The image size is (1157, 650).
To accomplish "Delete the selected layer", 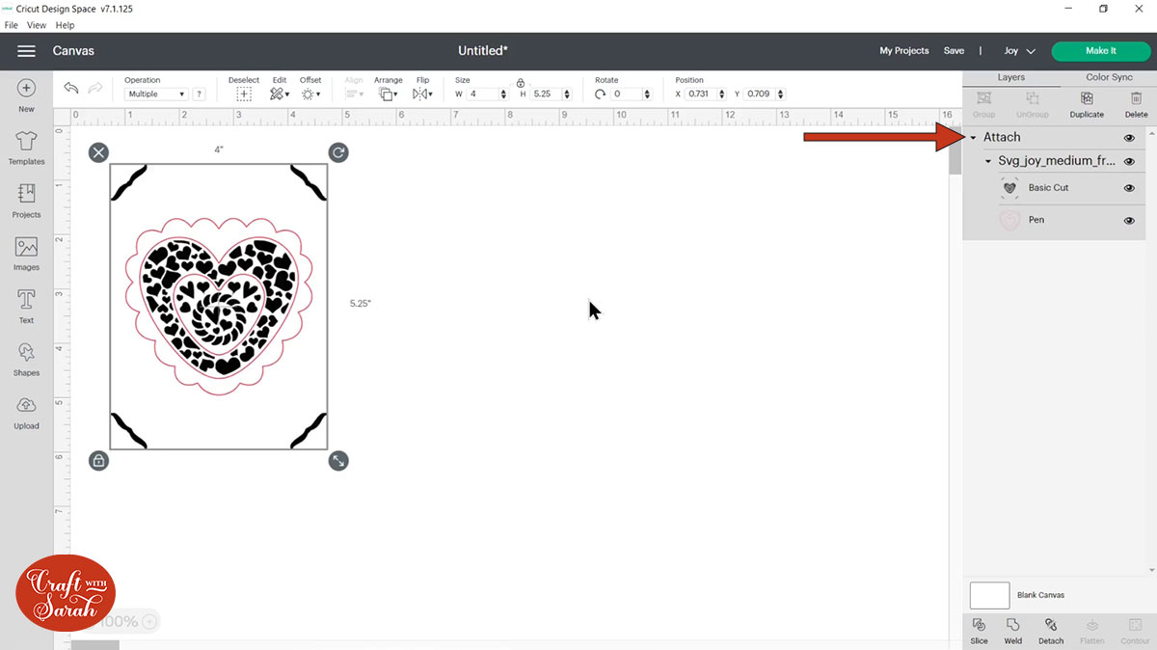I will coord(1136,104).
